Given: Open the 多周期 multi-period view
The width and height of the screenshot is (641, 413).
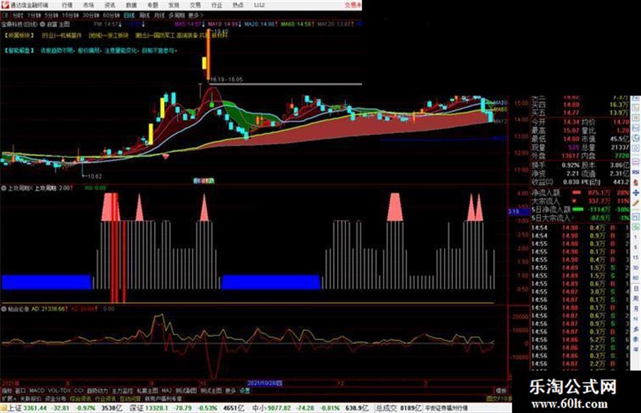Looking at the screenshot, I should [176, 15].
